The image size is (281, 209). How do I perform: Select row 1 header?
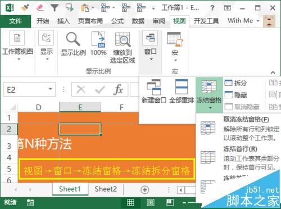coord(9,118)
